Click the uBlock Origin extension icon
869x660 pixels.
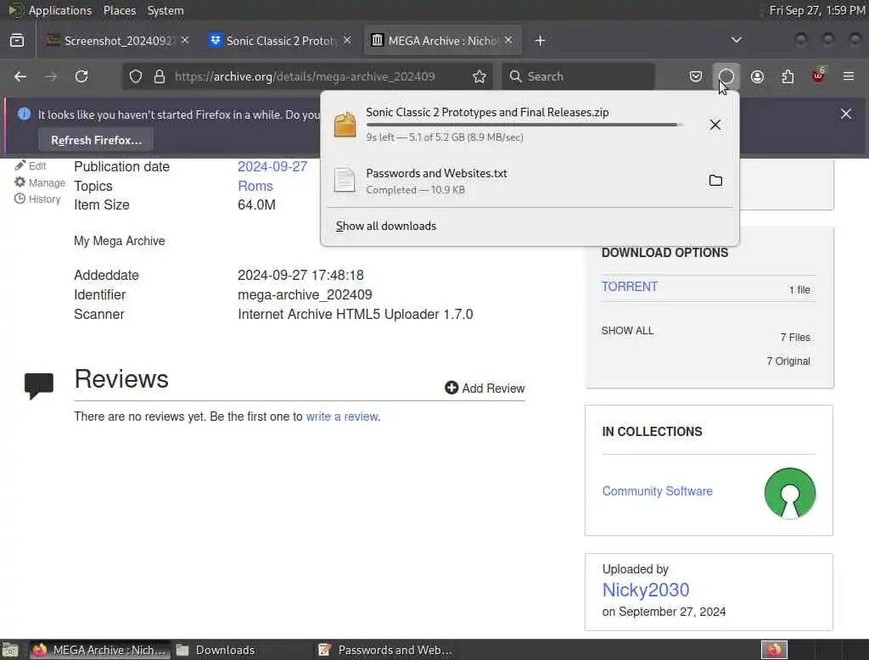[818, 76]
